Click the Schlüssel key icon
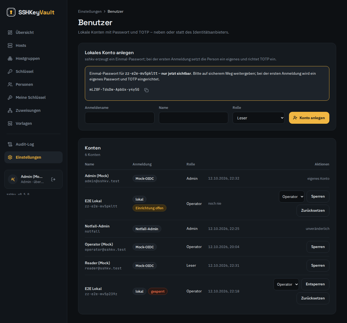This screenshot has height=323, width=347. point(10,71)
